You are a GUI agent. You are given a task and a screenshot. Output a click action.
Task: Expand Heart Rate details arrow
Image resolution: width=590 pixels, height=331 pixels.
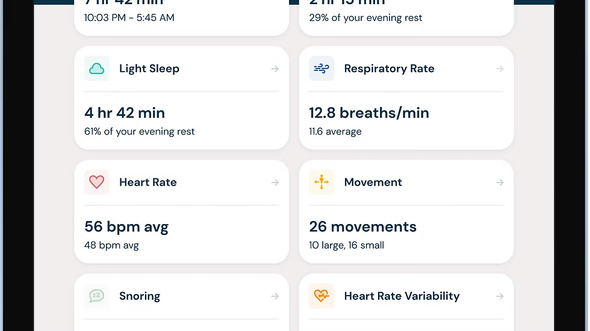tap(275, 183)
